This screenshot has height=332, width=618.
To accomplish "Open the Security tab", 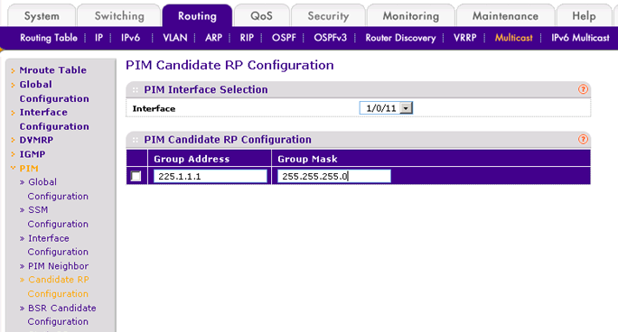I will click(x=328, y=16).
